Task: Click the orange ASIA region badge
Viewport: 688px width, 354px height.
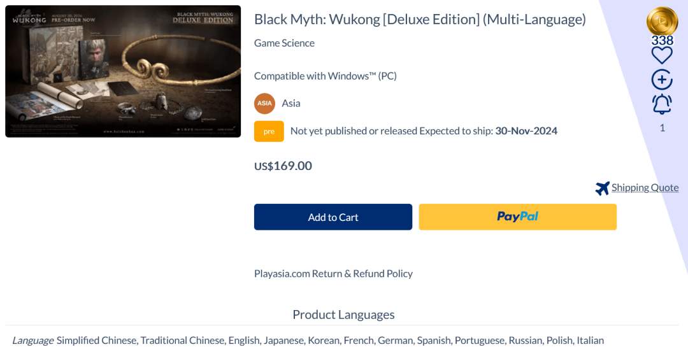Action: [x=264, y=103]
